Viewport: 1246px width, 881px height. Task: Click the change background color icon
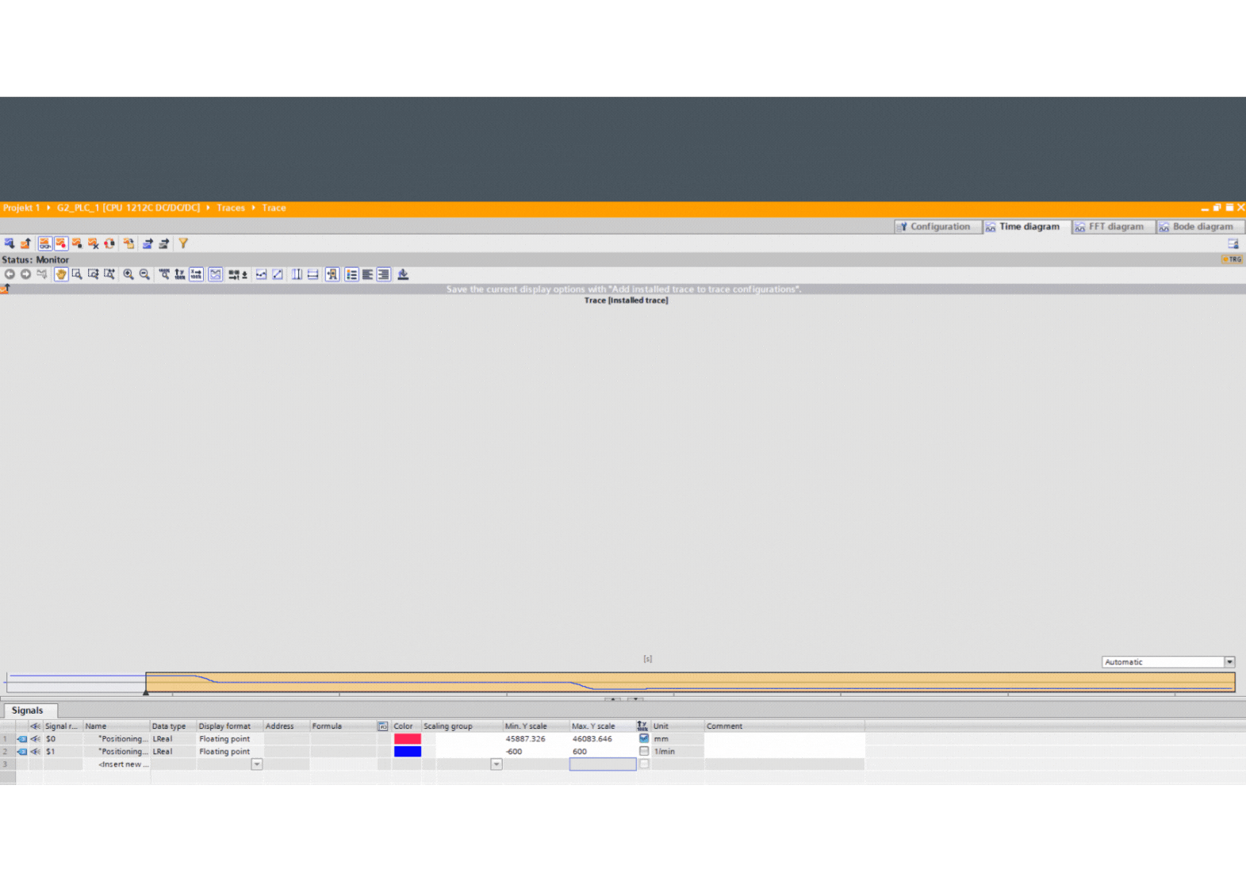(403, 274)
